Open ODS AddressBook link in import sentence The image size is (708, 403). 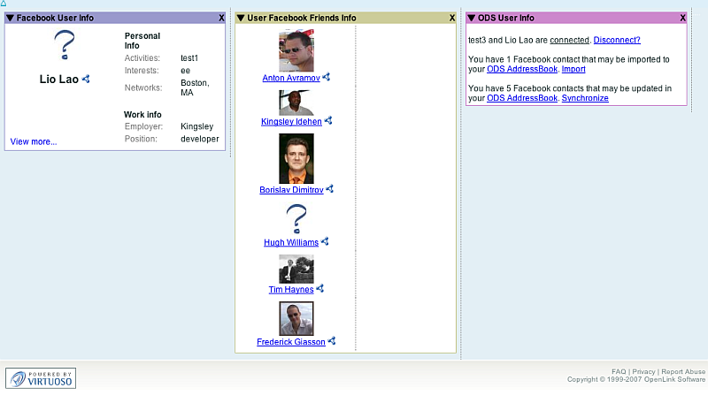[522, 69]
